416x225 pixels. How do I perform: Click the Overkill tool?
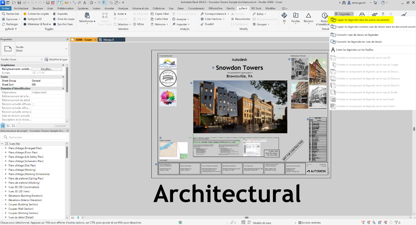coord(207,24)
